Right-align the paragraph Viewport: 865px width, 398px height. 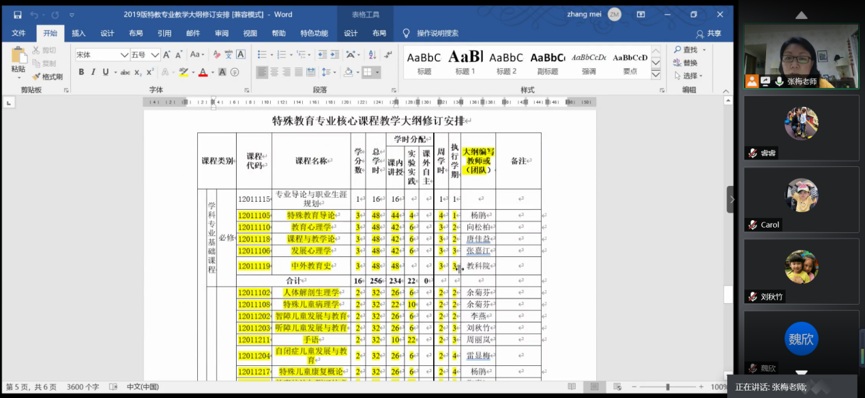tap(287, 72)
